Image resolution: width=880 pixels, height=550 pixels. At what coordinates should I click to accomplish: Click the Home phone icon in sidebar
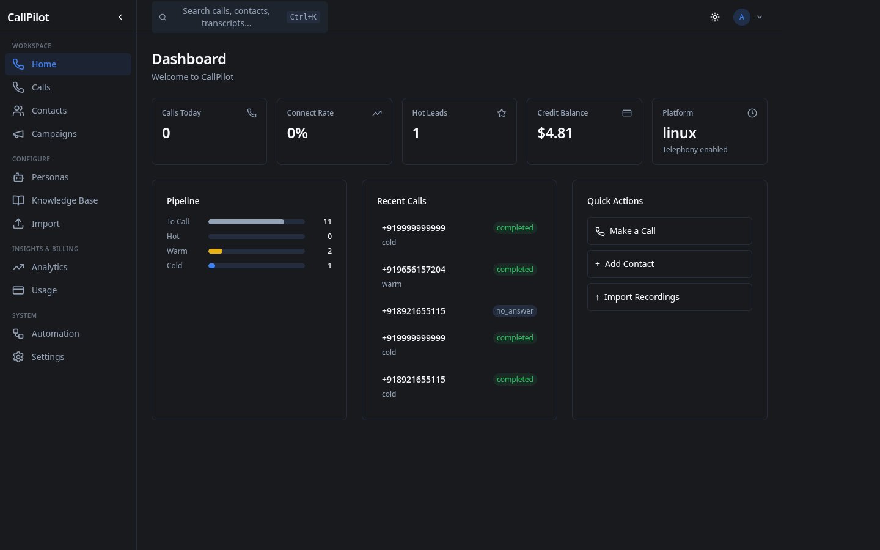[18, 64]
